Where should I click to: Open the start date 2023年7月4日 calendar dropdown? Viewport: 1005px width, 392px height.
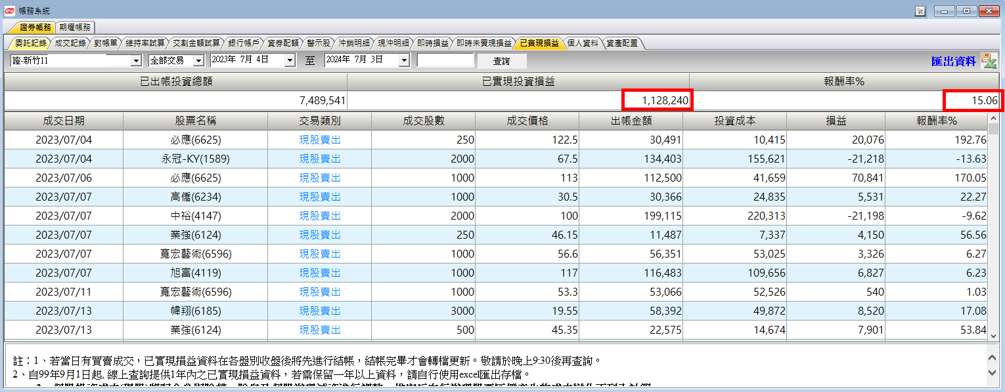coord(290,60)
